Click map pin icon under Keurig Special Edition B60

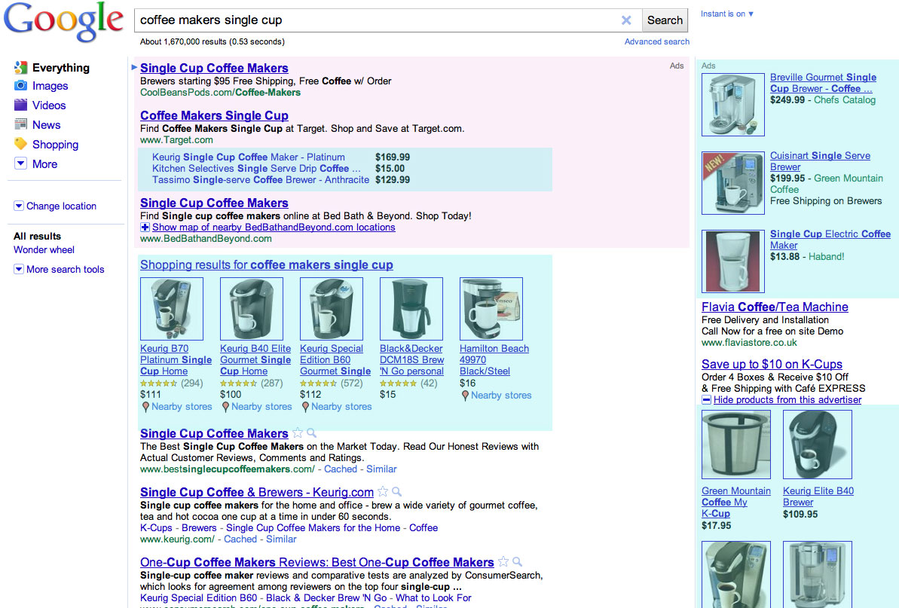(x=306, y=407)
